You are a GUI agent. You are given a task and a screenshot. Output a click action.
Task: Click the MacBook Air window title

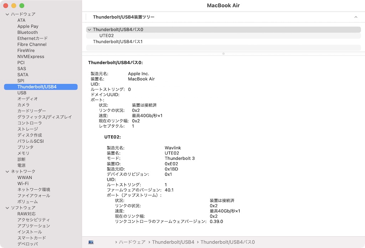click(223, 5)
